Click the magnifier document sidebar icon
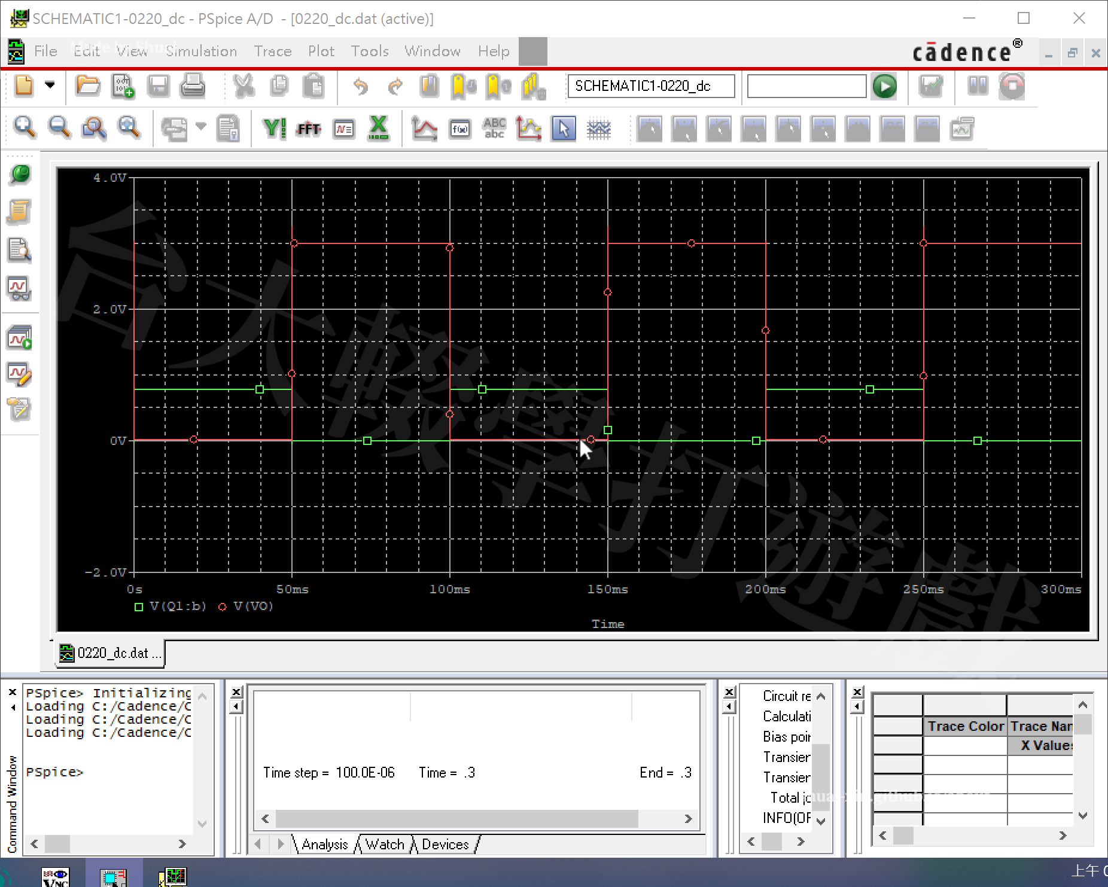The image size is (1108, 887). point(19,250)
